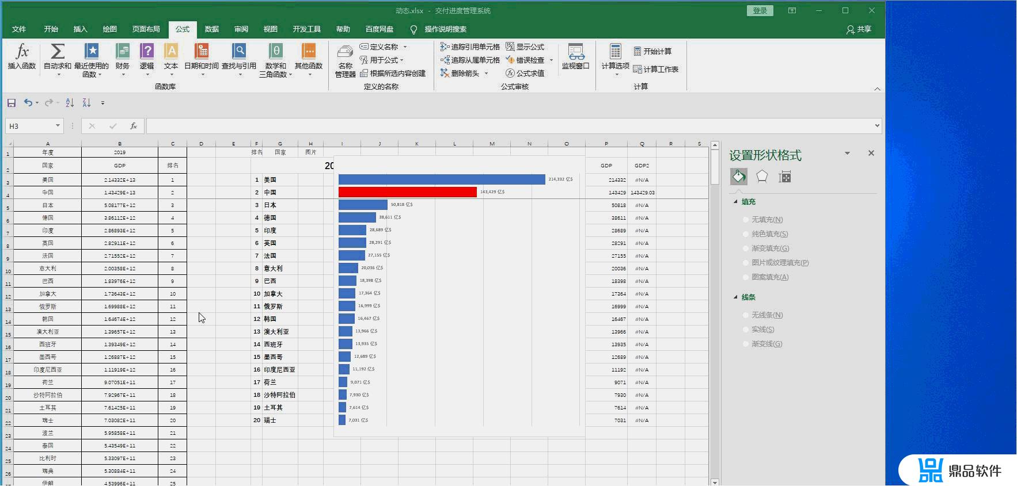The width and height of the screenshot is (1017, 486).
Task: Collapse the Fill (填充) section
Action: click(x=735, y=202)
